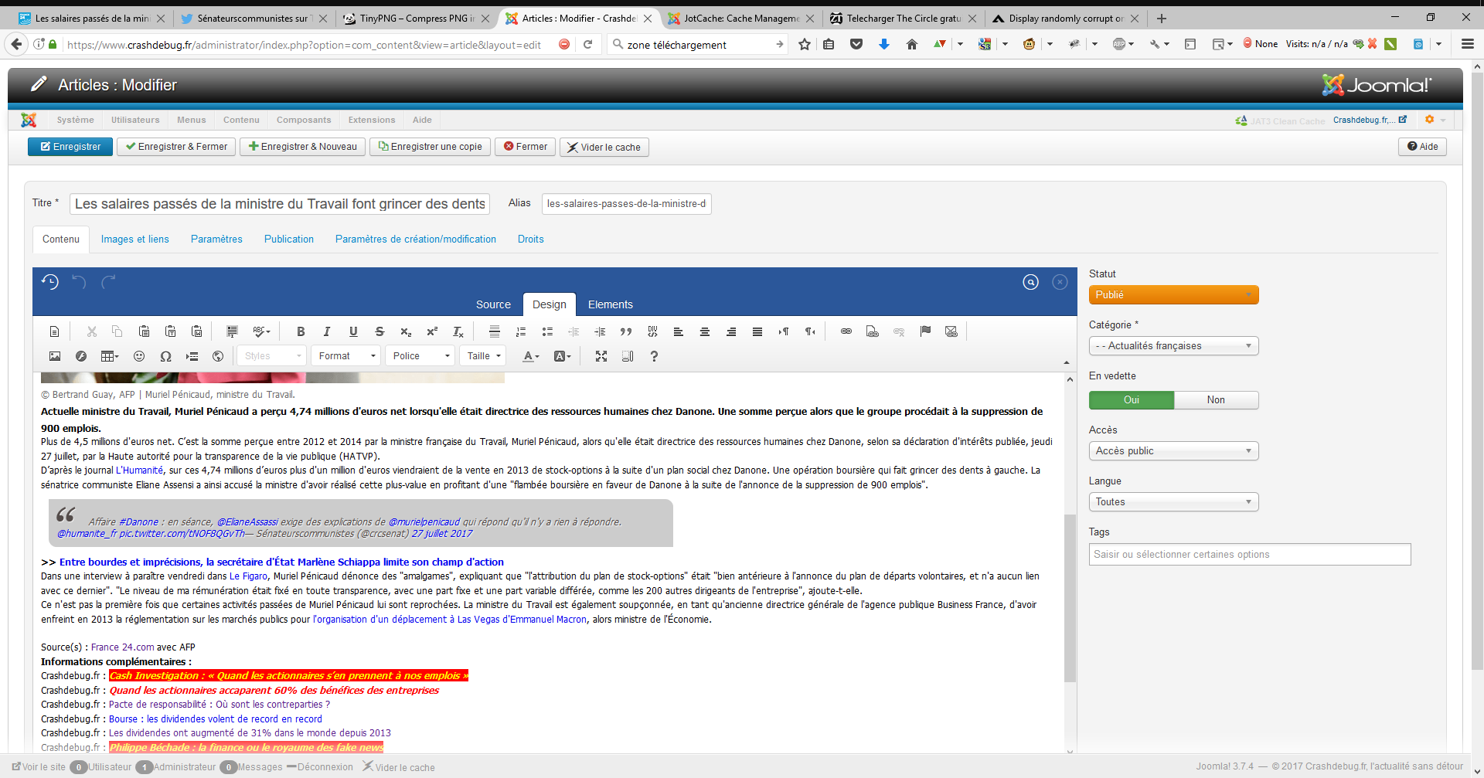The height and width of the screenshot is (778, 1484).
Task: Click the Aide help button
Action: pos(1422,147)
